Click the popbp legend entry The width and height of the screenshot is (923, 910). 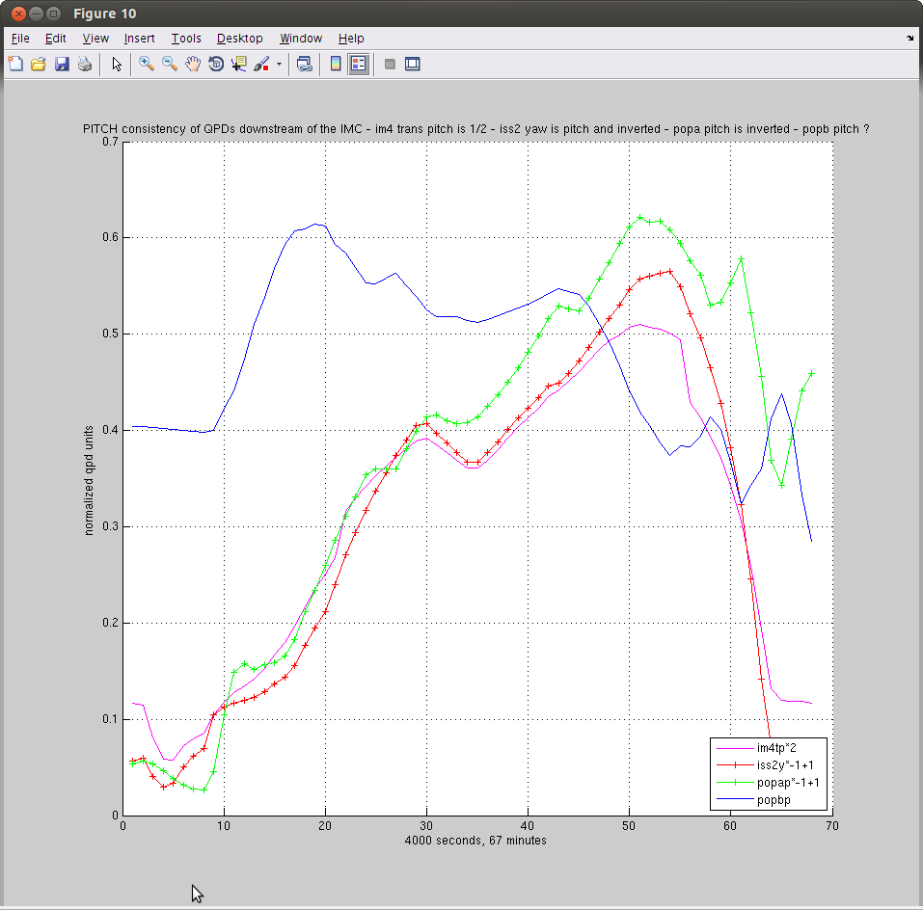774,800
